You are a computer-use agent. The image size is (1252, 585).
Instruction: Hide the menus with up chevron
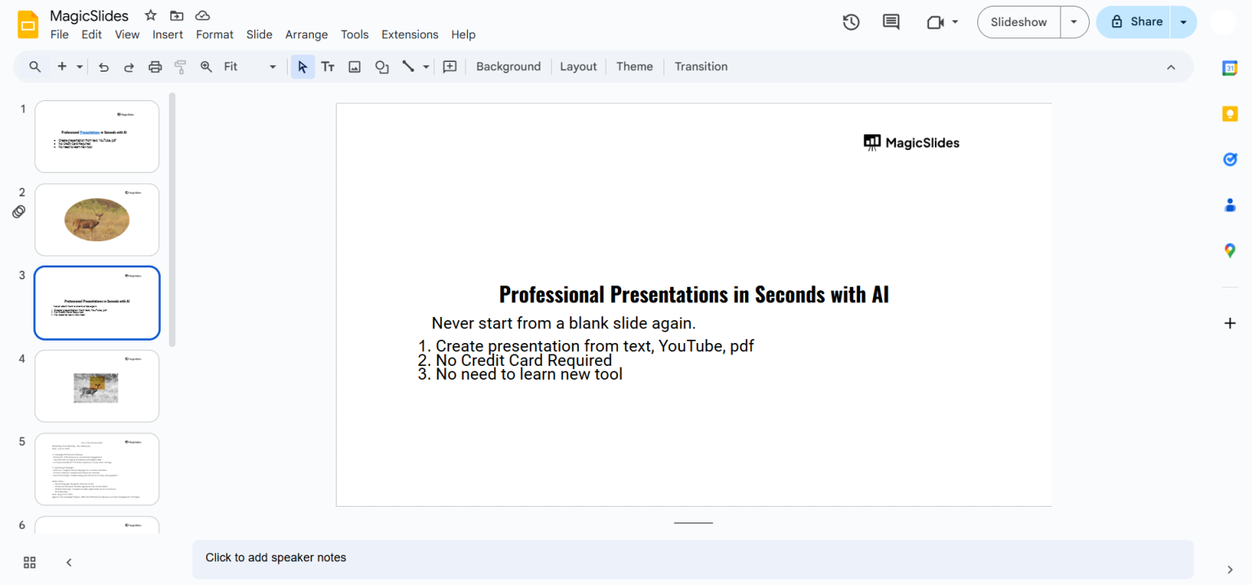click(1171, 67)
